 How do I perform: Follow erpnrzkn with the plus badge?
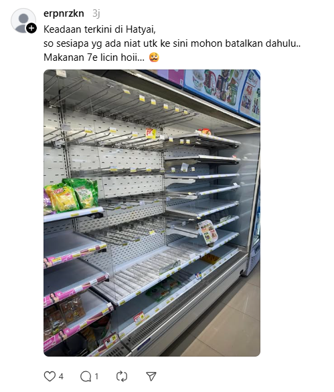coord(31,28)
